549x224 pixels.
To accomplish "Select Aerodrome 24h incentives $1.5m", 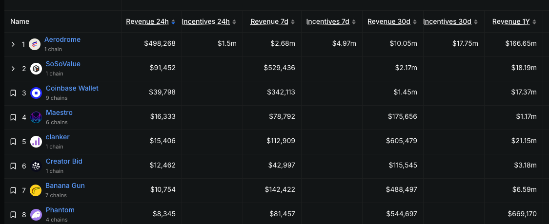I will [227, 43].
